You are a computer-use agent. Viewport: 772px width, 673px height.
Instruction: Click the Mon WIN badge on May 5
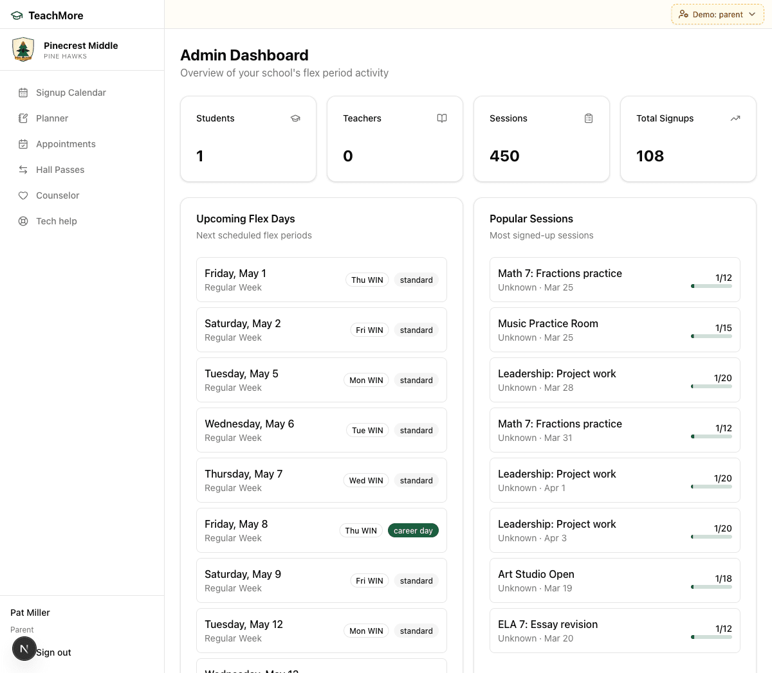tap(366, 381)
